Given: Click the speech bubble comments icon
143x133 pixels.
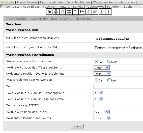Looking at the screenshot, I should (75, 12).
